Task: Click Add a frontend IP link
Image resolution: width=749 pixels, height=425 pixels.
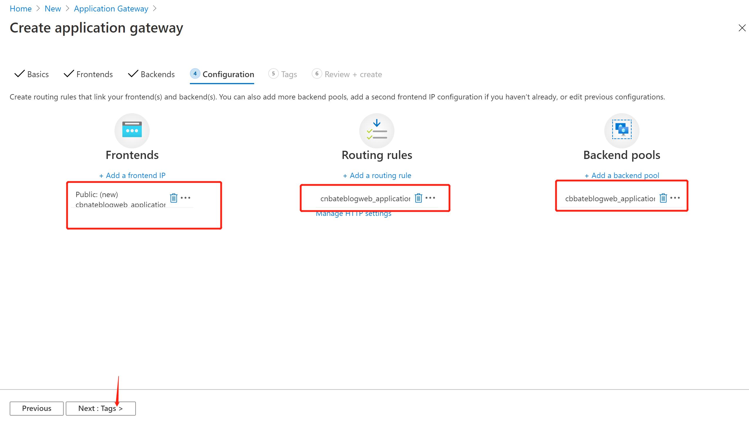Action: (x=132, y=175)
